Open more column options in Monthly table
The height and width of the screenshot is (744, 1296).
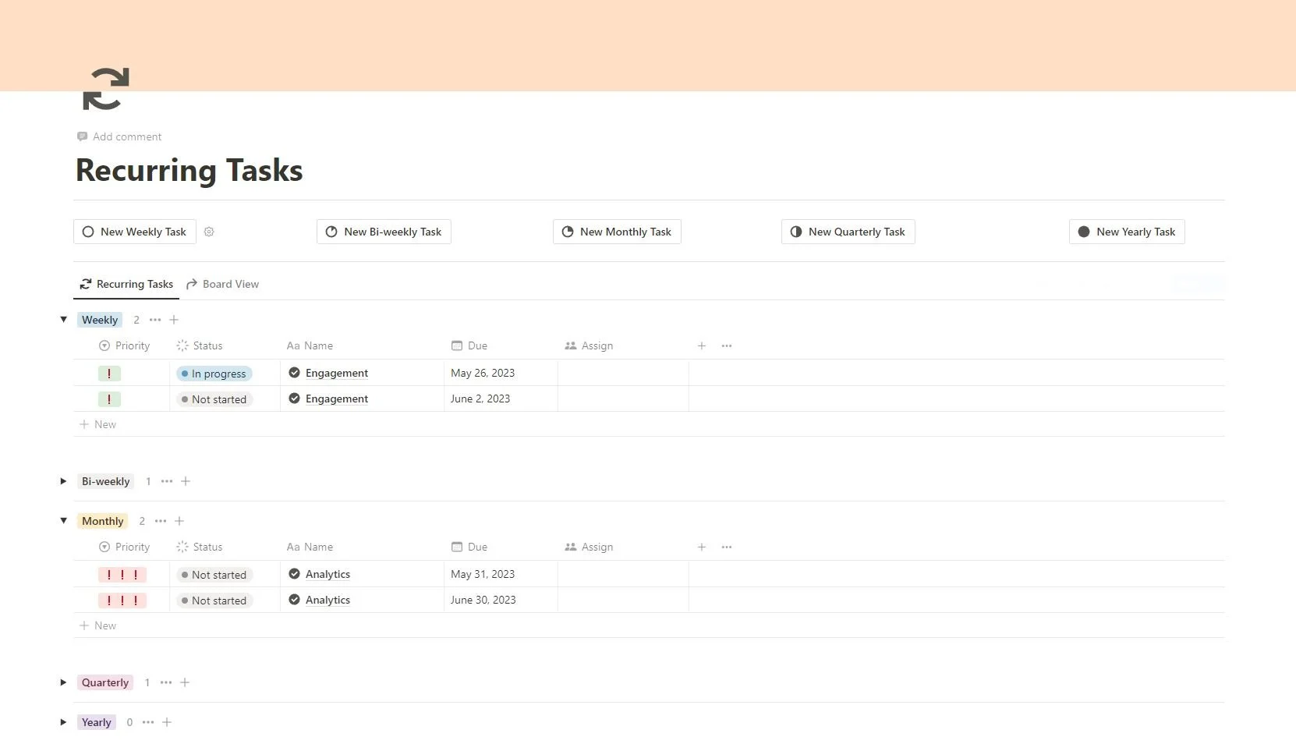point(727,547)
